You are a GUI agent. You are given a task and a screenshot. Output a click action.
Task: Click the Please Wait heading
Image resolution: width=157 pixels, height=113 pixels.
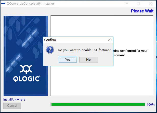tap(142, 11)
